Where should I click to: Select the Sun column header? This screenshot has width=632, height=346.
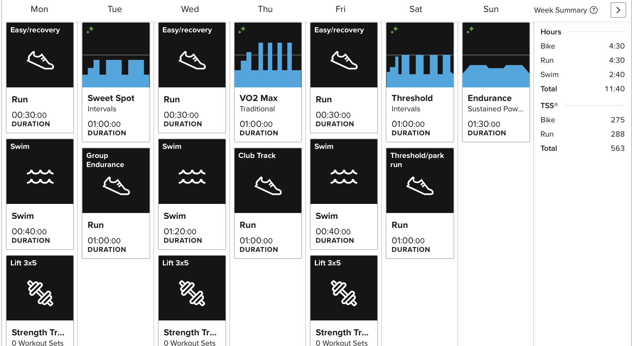click(x=491, y=9)
